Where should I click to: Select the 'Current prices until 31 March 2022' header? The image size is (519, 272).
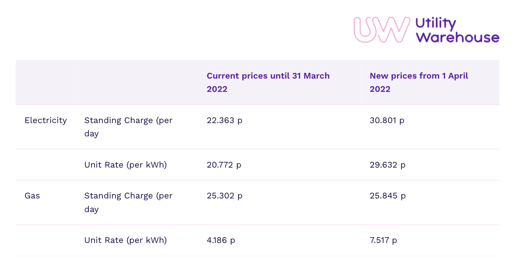(x=268, y=82)
